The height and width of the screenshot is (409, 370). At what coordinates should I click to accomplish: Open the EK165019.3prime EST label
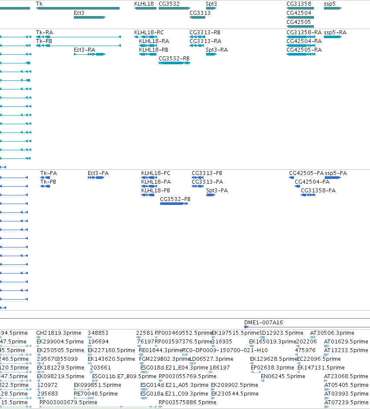click(x=273, y=342)
